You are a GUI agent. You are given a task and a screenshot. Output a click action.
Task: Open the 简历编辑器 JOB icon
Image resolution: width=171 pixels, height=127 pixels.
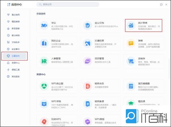131,86
